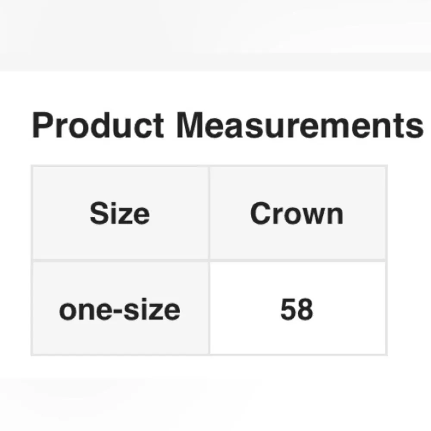
Task: Click the divider between one-size and 58 cells
Action: (209, 309)
